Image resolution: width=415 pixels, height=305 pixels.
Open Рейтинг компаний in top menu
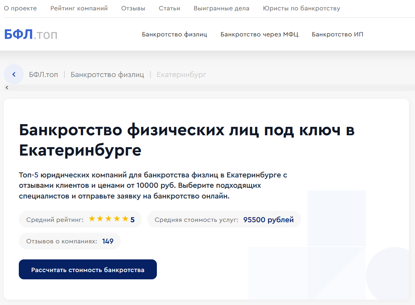click(79, 8)
